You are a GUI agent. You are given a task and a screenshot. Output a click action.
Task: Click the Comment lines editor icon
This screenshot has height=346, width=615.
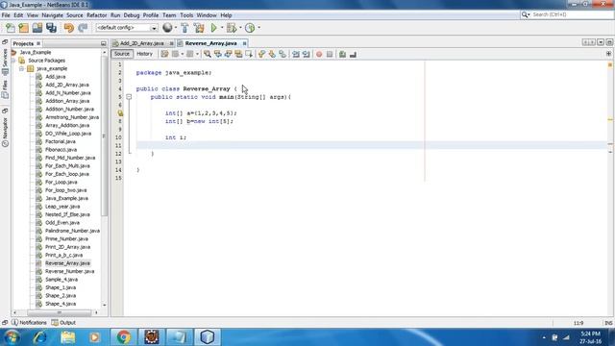(342, 54)
